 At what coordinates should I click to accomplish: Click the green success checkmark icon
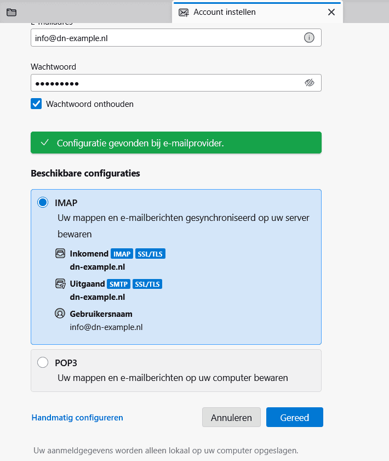(x=45, y=143)
